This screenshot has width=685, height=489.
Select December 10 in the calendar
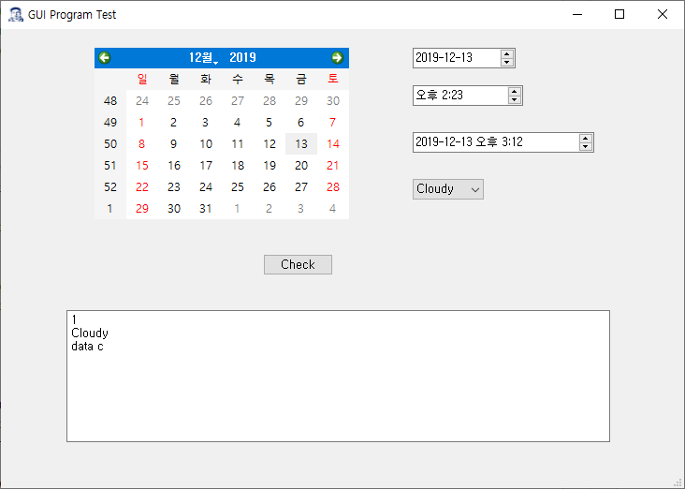click(x=205, y=144)
